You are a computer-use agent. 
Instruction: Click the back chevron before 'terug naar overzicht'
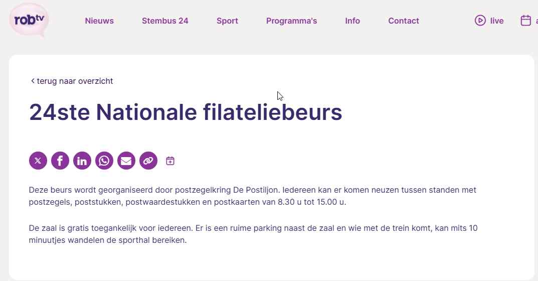tap(33, 81)
